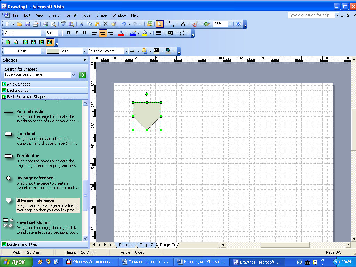Screen dimensions: 356x267
Task: Click the Help question mark icon
Action: click(x=238, y=24)
